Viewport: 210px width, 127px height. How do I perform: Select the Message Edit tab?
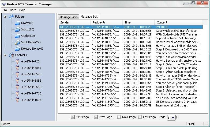(x=89, y=17)
